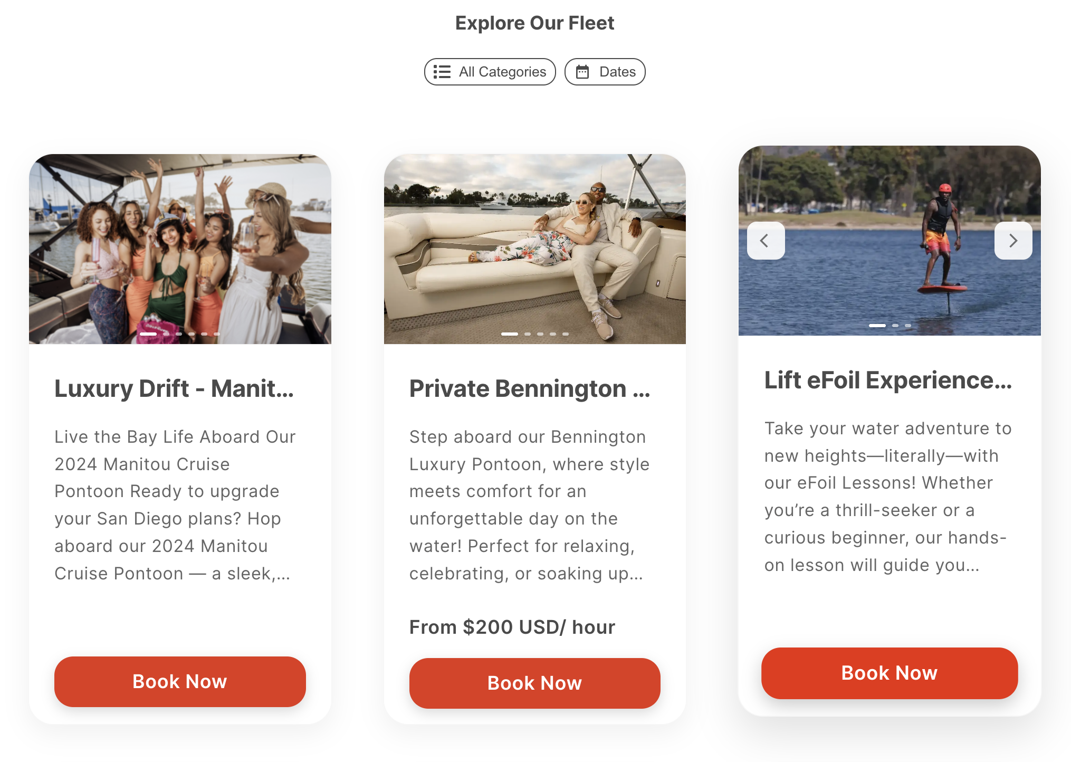Viewport: 1071px width, 762px height.
Task: Click the calendar icon in Dates filter
Action: 582,72
